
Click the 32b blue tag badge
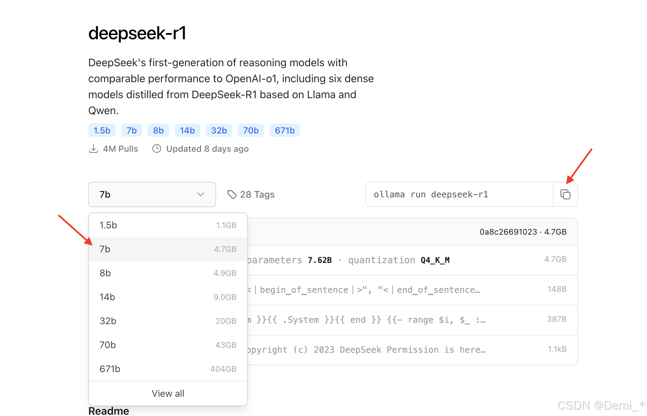pos(219,130)
